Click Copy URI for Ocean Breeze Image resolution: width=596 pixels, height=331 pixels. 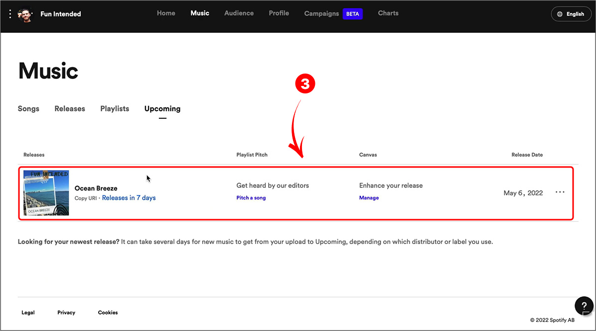coord(86,198)
